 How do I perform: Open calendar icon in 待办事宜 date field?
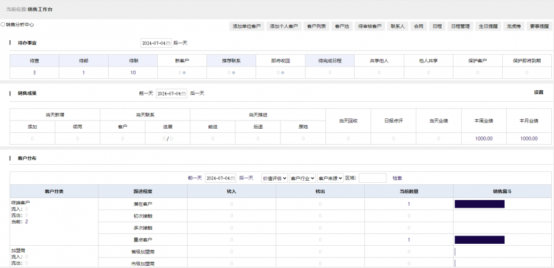tap(168, 43)
